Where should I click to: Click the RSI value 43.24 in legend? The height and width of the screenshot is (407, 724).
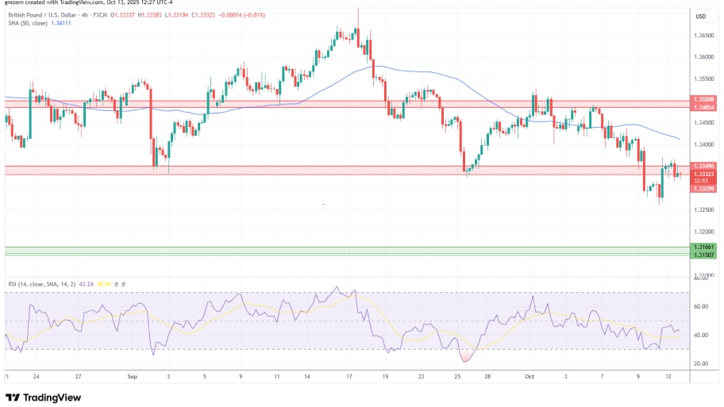pos(87,283)
